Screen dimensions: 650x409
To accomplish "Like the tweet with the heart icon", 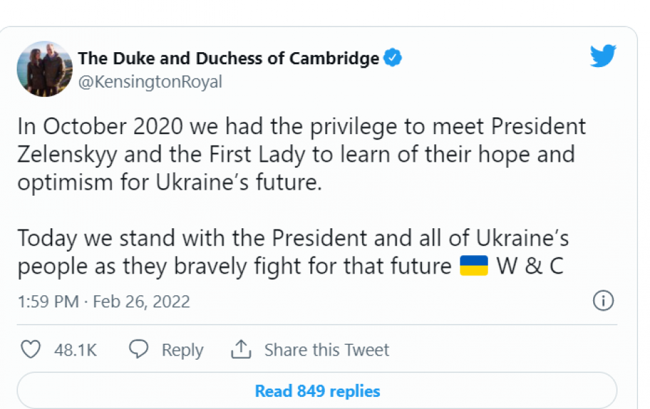I will click(30, 349).
